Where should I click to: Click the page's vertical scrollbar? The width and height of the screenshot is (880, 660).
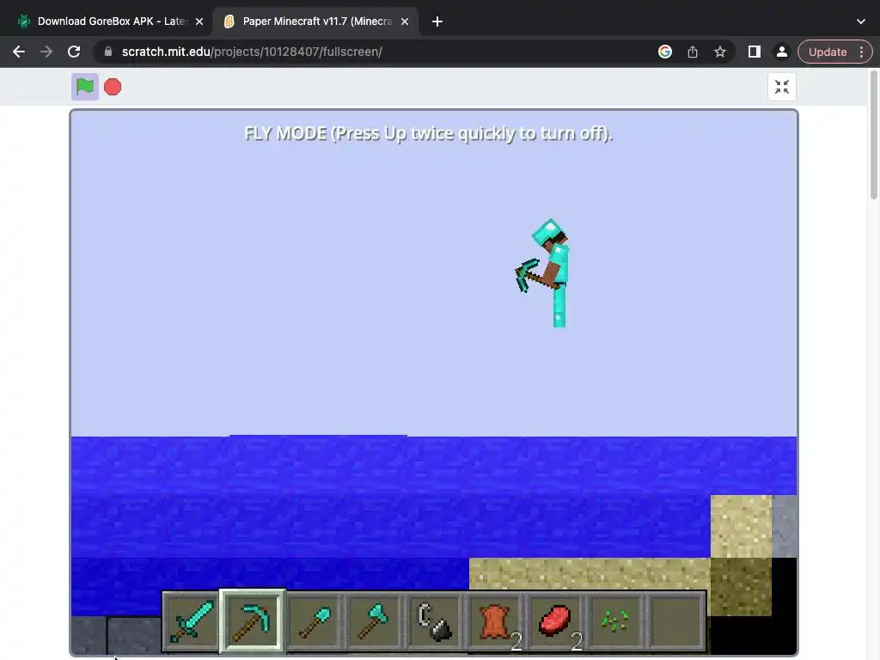point(873,135)
